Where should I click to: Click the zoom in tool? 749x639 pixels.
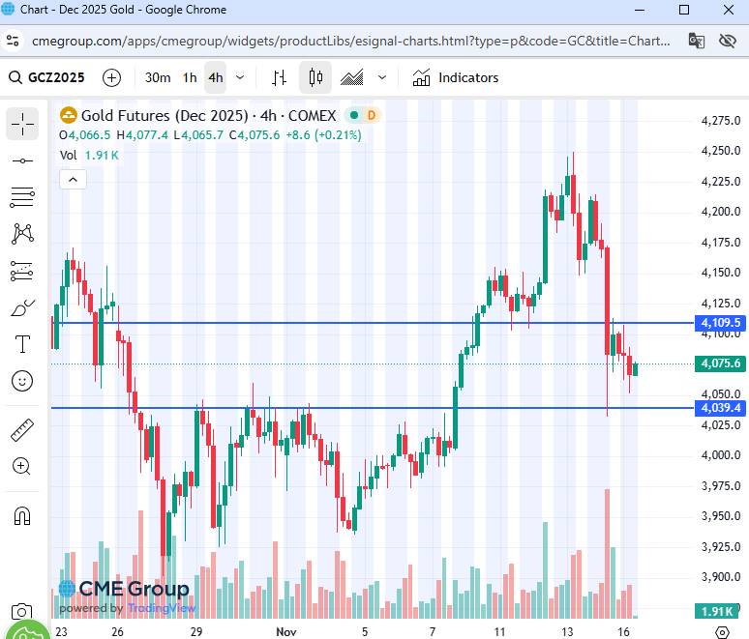pos(22,466)
